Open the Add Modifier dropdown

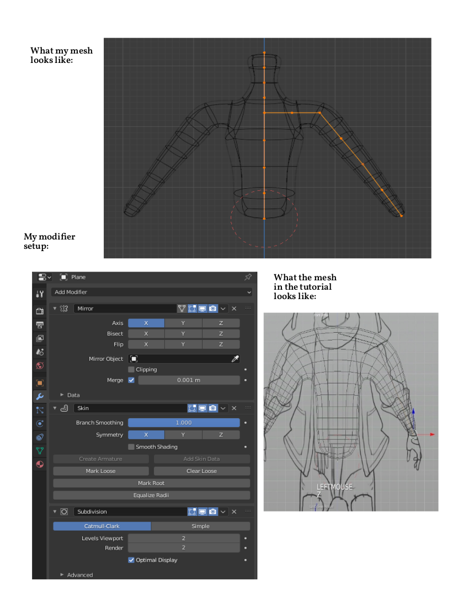(x=152, y=292)
